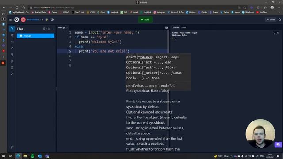
Task: Open the Replit hamburger menu
Action: [x=11, y=19]
